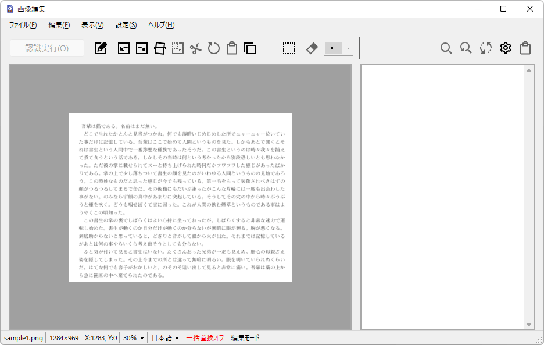Image resolution: width=544 pixels, height=345 pixels.
Task: Open the eraser size dropdown arrow
Action: (x=348, y=48)
